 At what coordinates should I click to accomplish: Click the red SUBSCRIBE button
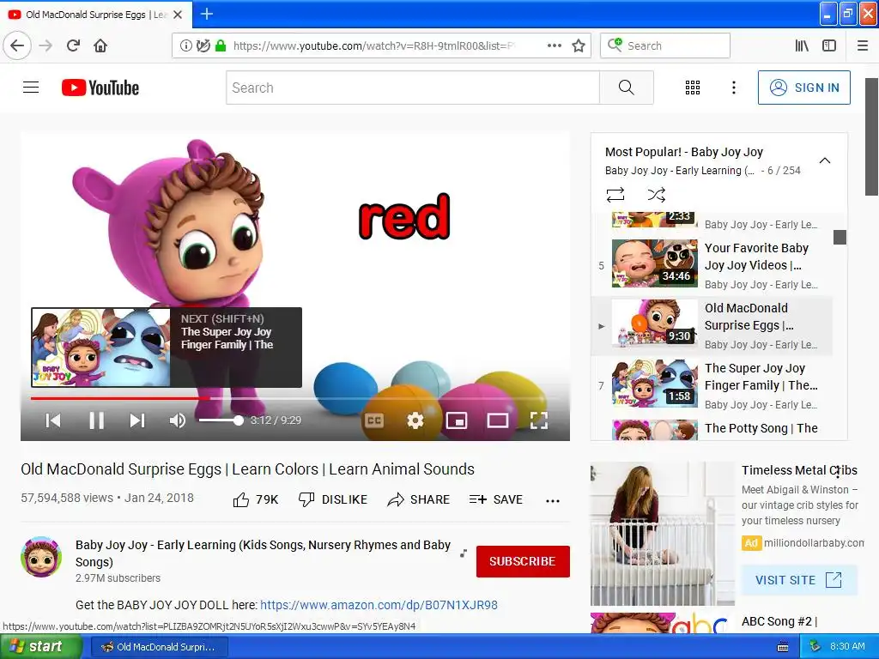click(x=523, y=561)
